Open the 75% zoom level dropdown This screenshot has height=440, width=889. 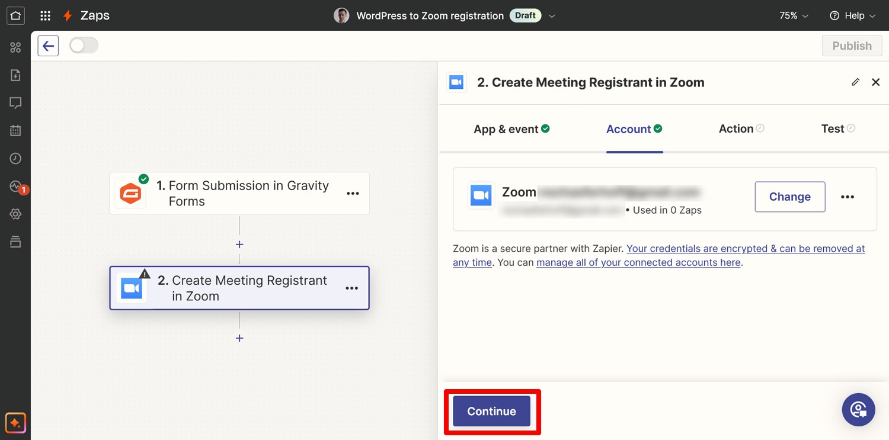click(x=794, y=16)
